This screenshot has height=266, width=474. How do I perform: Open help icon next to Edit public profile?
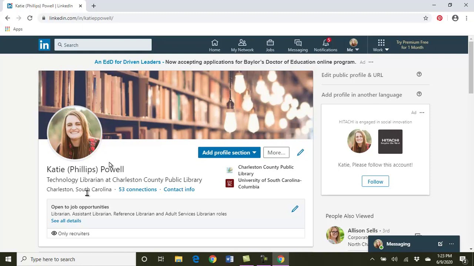[419, 74]
